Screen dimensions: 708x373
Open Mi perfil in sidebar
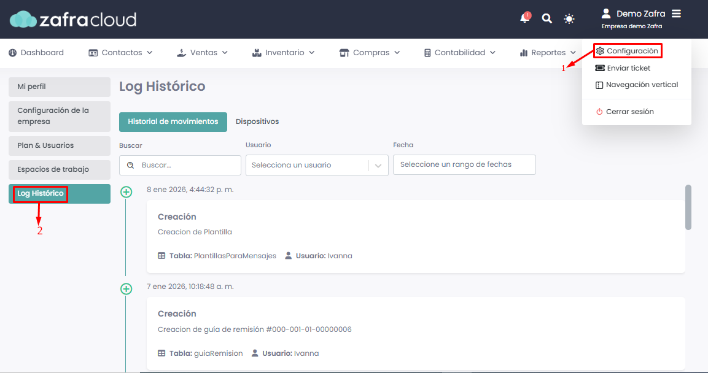coord(60,87)
